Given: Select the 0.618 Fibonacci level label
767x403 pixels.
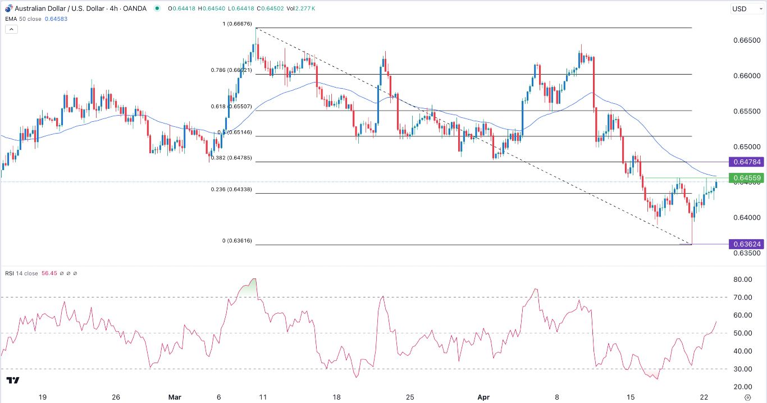Looking at the screenshot, I should (x=232, y=107).
